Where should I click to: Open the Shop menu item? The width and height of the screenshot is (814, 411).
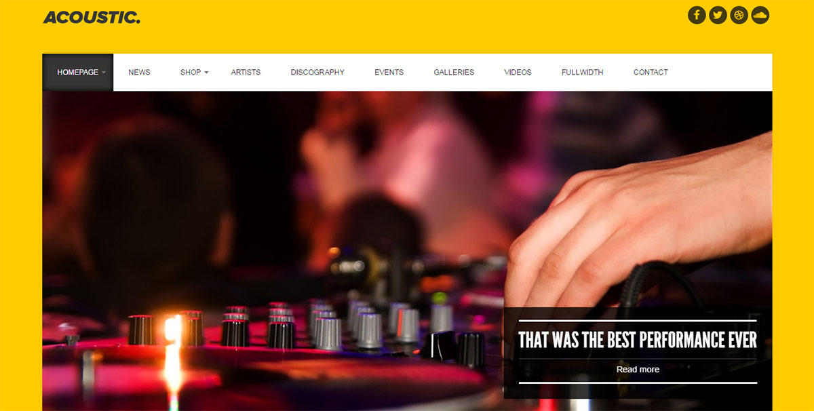pos(191,72)
